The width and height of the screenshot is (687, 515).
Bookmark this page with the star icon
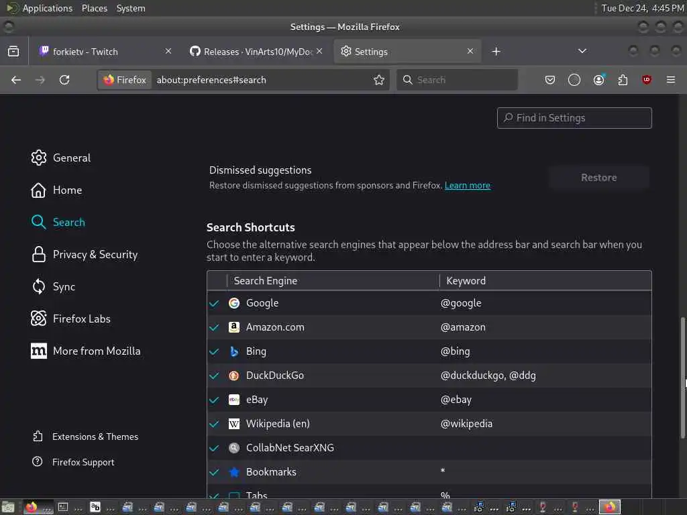pos(379,80)
